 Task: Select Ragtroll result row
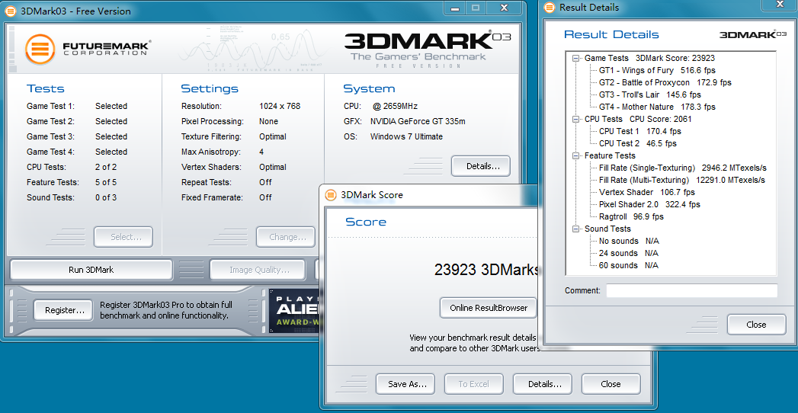631,216
